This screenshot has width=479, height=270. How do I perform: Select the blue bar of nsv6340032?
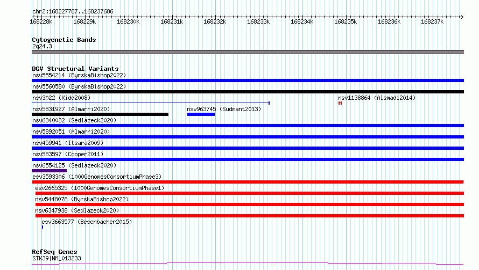click(248, 126)
